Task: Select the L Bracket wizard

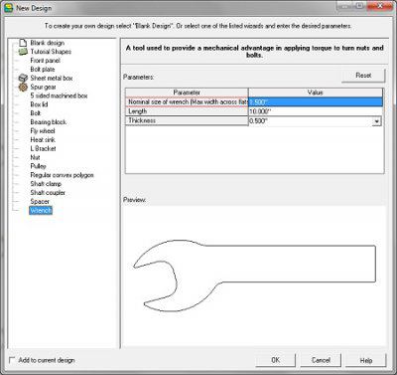Action: click(43, 148)
